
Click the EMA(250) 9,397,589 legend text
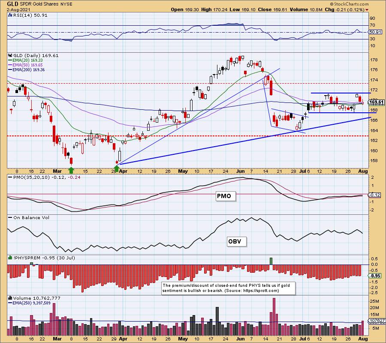pos(31,303)
